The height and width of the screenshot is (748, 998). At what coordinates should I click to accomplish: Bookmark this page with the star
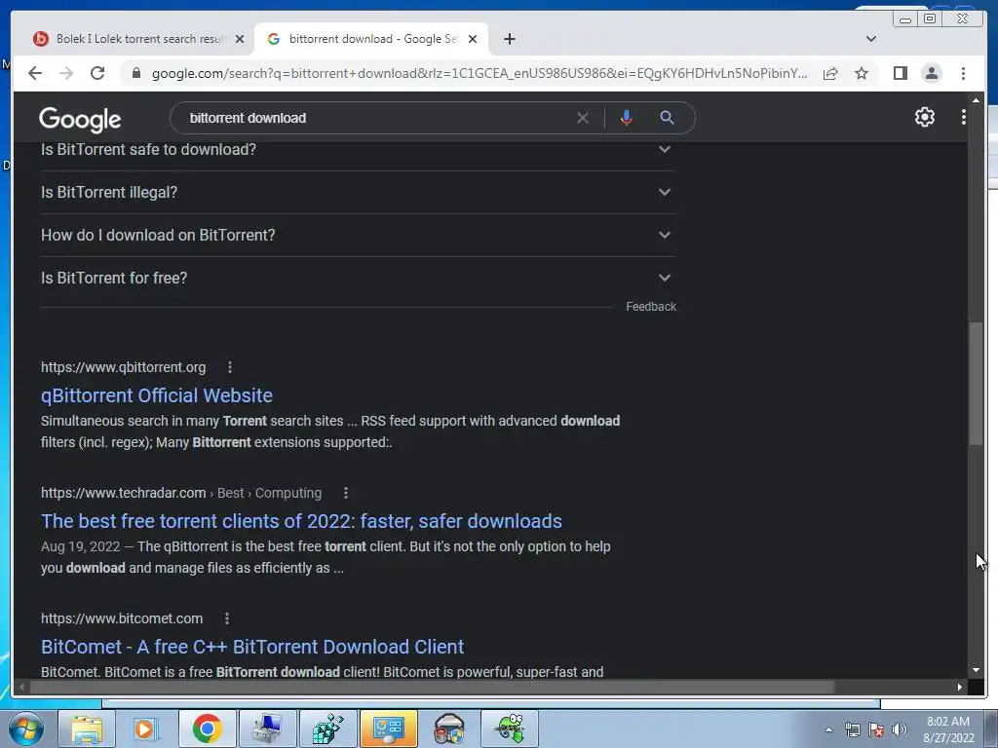[862, 73]
